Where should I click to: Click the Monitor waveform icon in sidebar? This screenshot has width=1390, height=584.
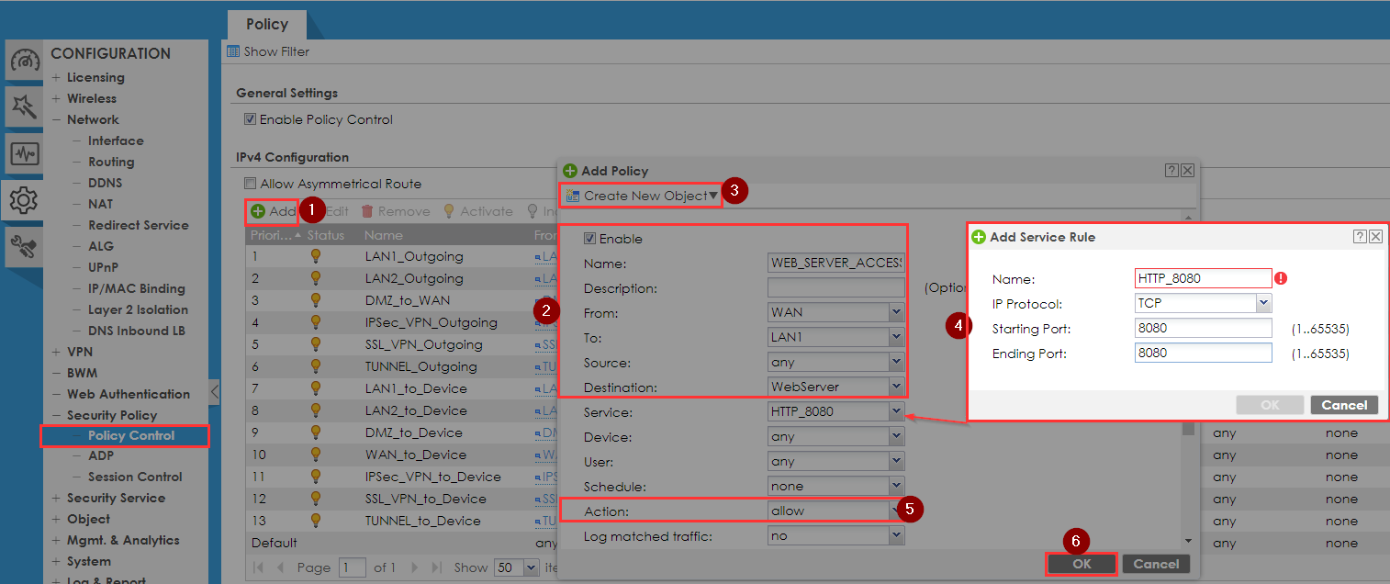(x=24, y=153)
